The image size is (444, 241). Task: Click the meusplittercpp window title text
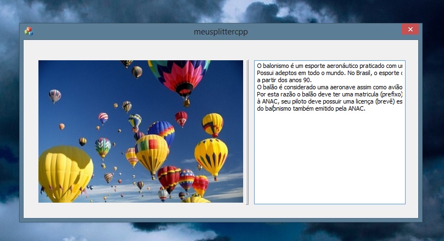[221, 32]
